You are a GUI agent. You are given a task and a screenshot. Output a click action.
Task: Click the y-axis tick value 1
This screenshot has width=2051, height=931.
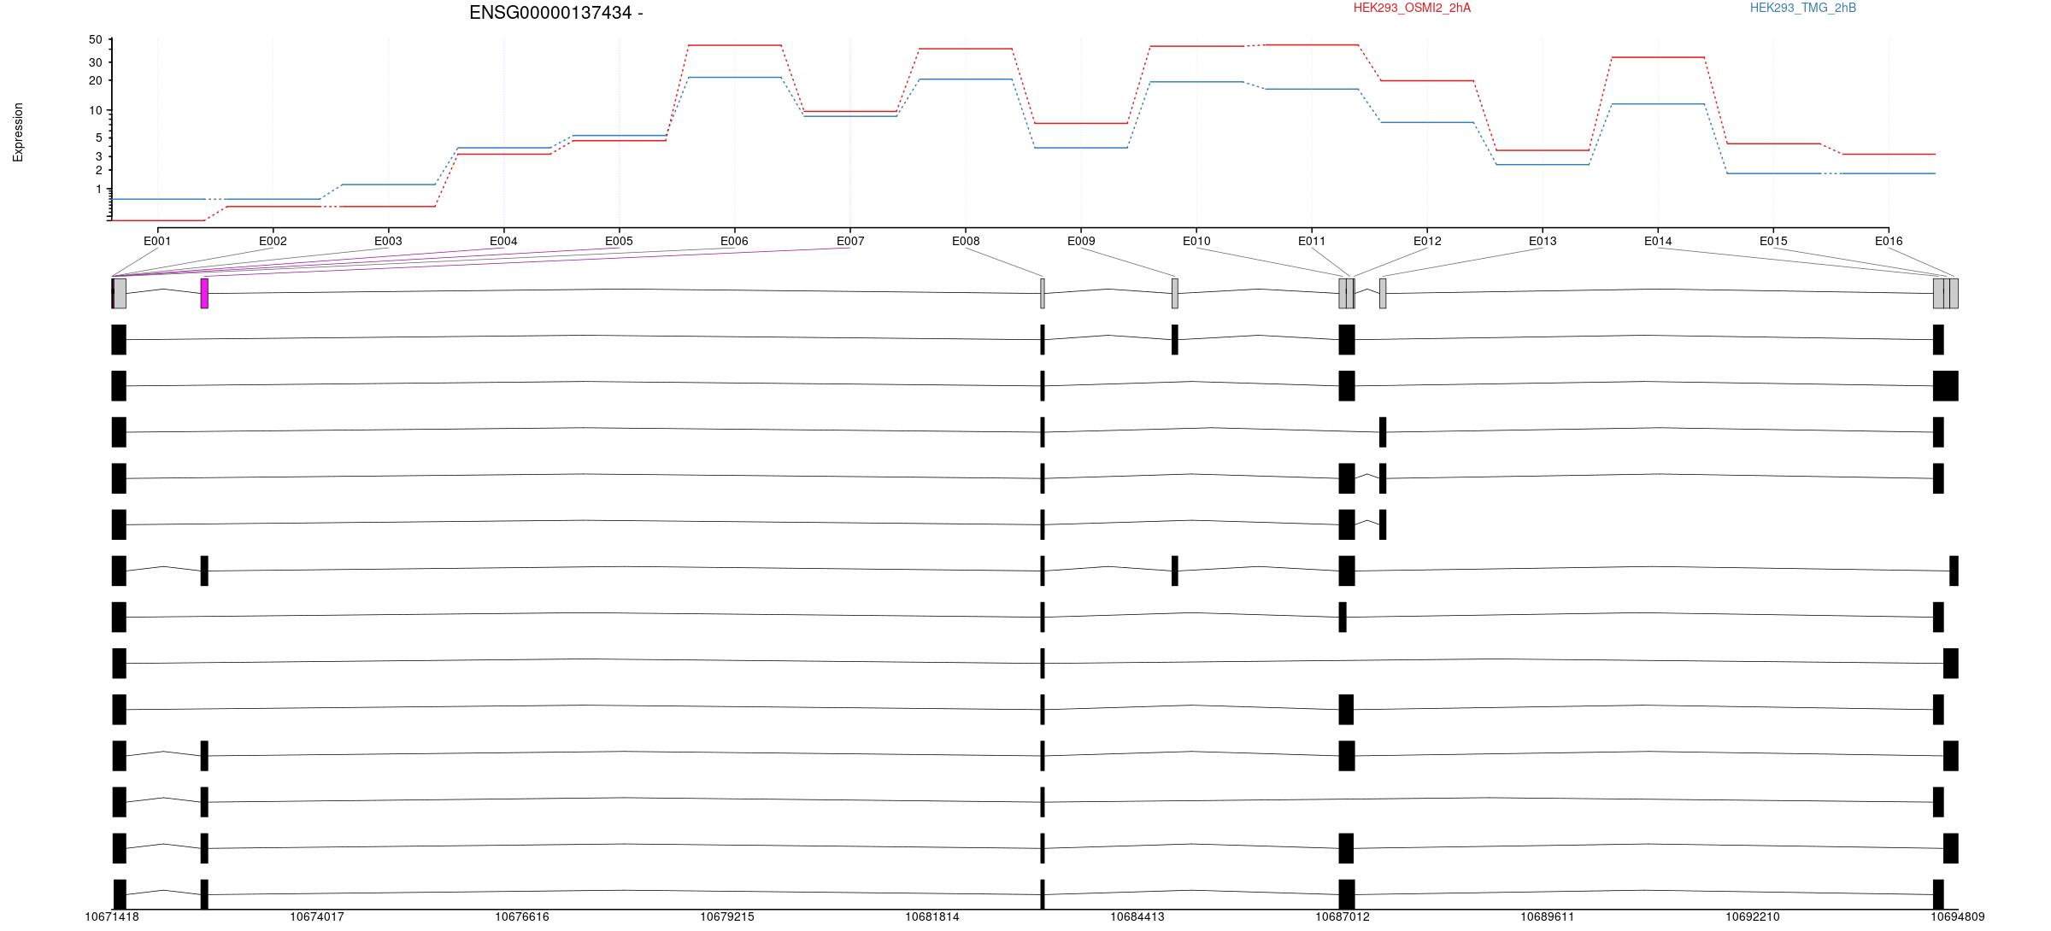click(98, 189)
